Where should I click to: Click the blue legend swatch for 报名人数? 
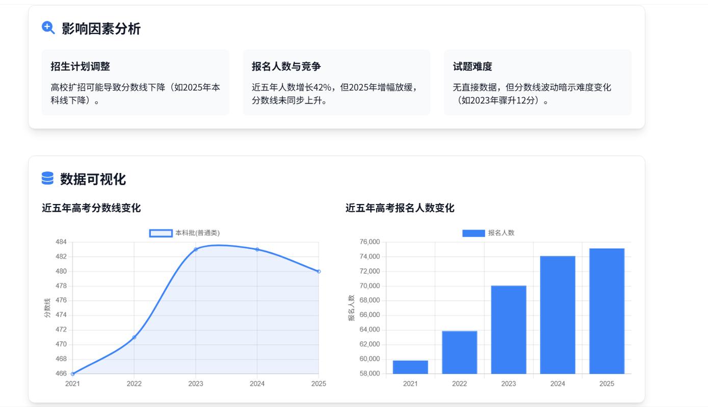pyautogui.click(x=473, y=232)
